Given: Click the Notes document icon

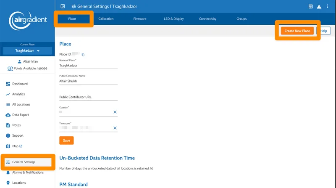Looking at the screenshot, I should [x=8, y=125].
